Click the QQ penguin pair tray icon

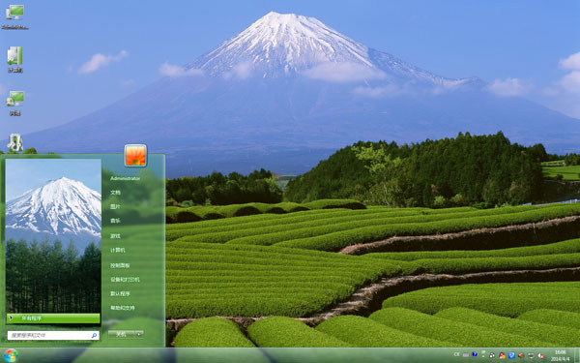pos(492,355)
